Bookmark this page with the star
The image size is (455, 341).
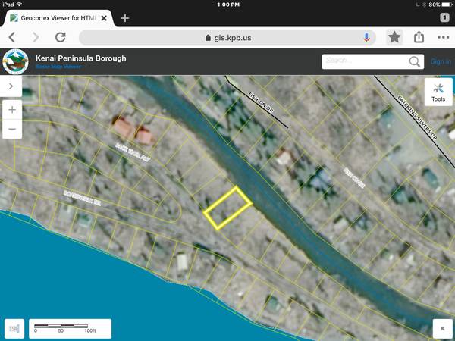point(394,36)
